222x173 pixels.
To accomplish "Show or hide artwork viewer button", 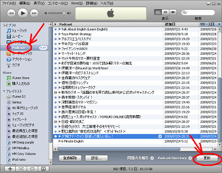I will [43, 169].
